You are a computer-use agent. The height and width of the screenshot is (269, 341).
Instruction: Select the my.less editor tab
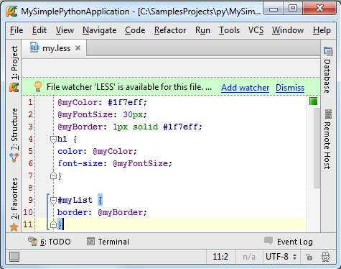pos(54,48)
